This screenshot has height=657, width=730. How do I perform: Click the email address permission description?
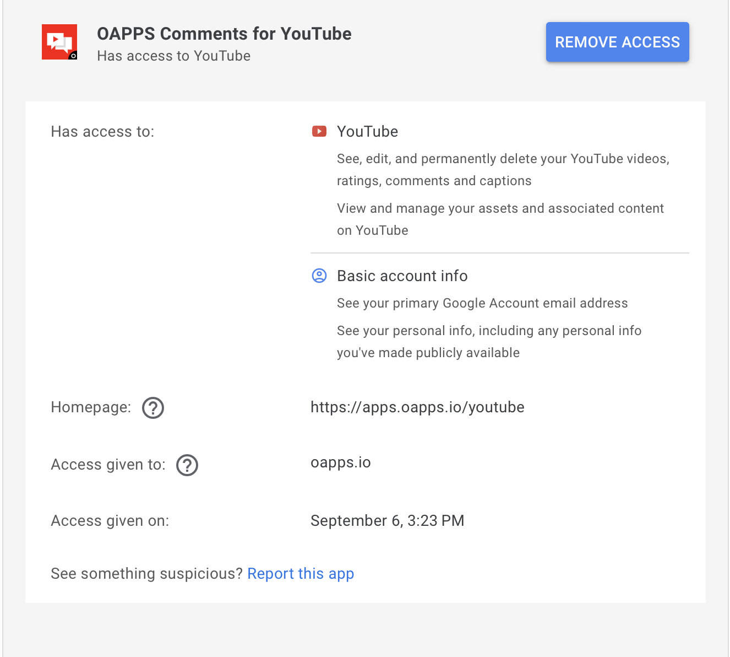click(482, 303)
